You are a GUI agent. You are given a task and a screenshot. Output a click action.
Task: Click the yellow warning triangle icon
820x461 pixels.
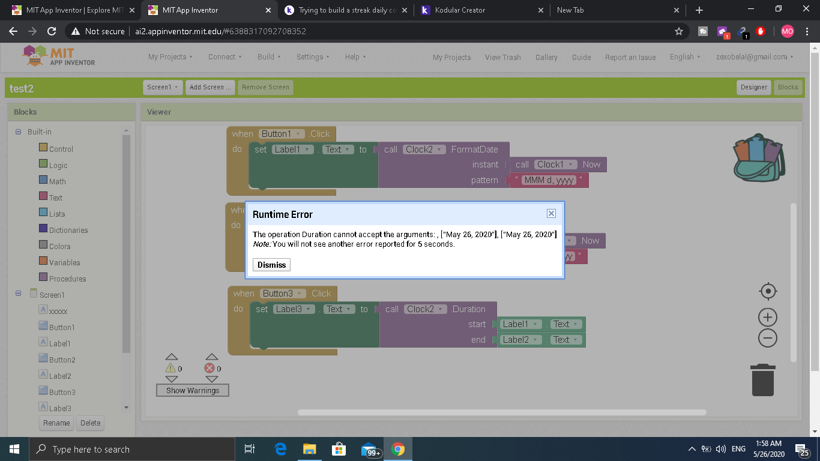pos(170,368)
